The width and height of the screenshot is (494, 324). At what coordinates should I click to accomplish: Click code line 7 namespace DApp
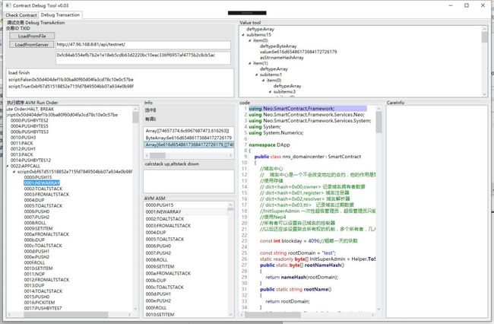(x=269, y=145)
